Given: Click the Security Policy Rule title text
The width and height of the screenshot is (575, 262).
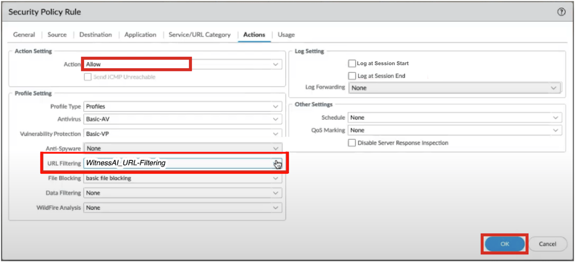Looking at the screenshot, I should [x=45, y=12].
